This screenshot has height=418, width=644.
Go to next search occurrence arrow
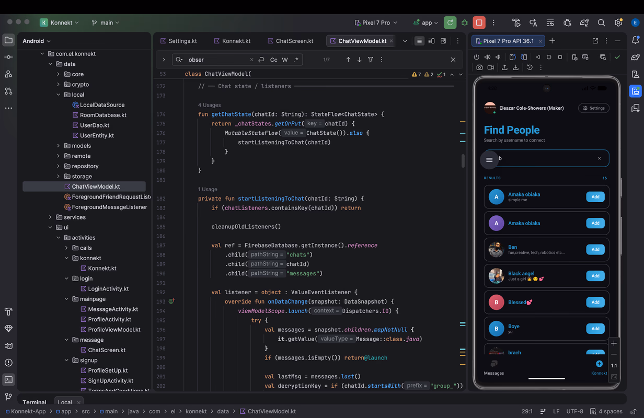tap(359, 60)
